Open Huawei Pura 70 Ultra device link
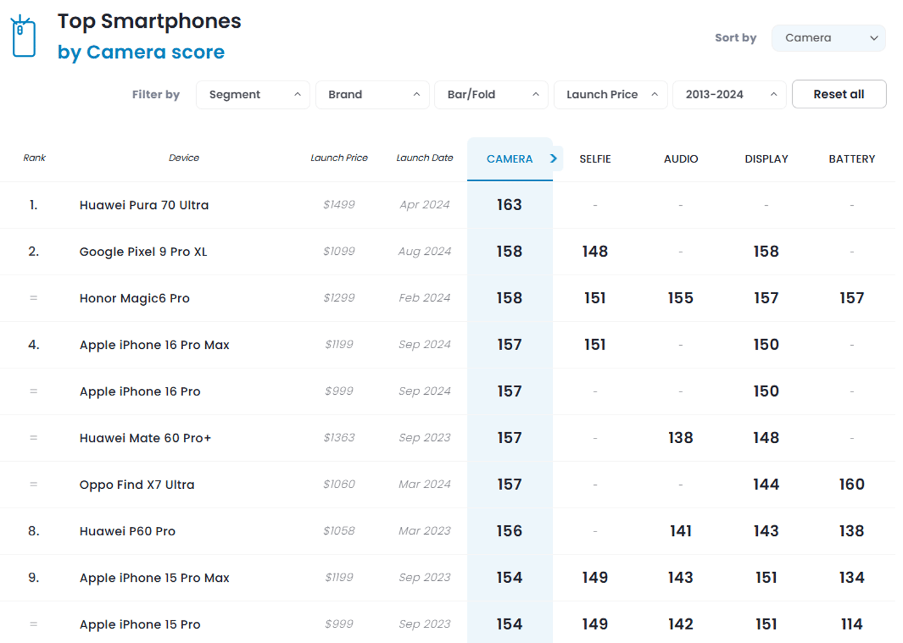The width and height of the screenshot is (903, 643). click(x=144, y=205)
